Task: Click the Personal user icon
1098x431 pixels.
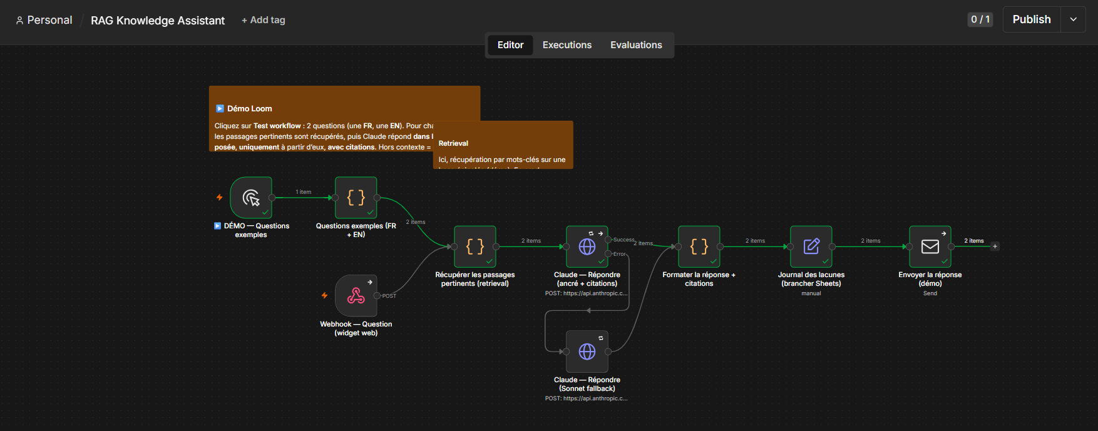Action: tap(19, 21)
